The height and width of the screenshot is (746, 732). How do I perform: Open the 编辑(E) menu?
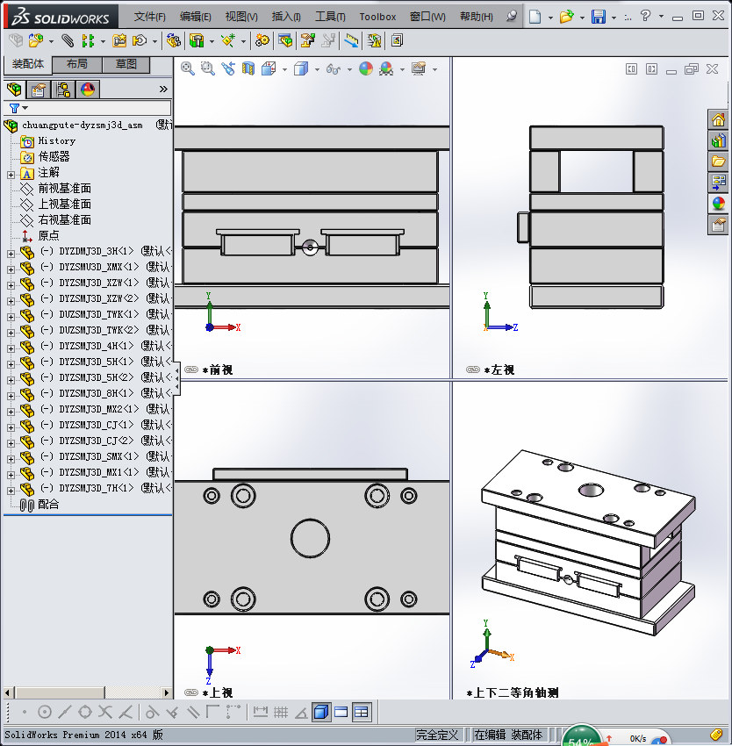click(x=196, y=17)
